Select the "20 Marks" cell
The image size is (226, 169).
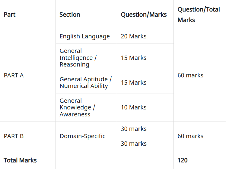coord(134,36)
